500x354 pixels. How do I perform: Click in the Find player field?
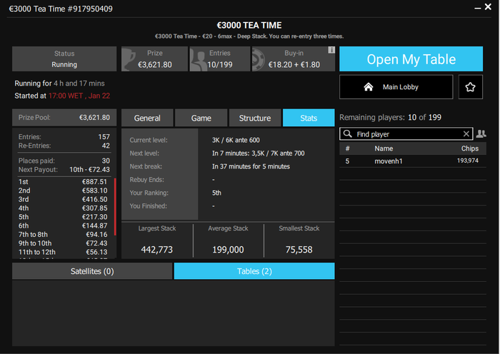point(406,134)
